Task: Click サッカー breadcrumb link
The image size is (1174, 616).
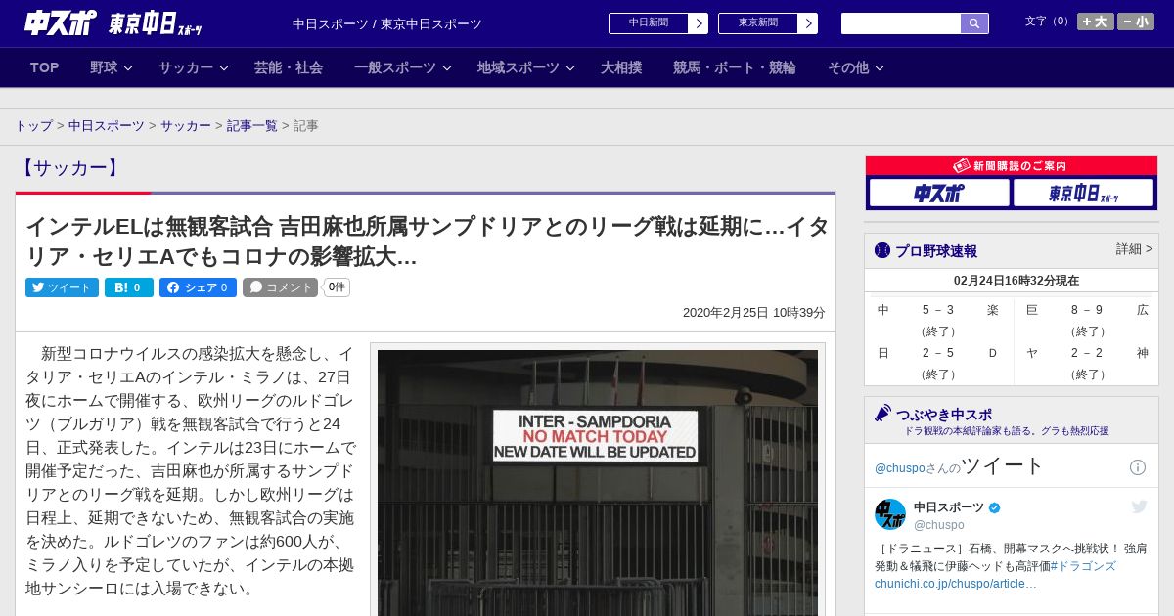Action: [x=186, y=126]
